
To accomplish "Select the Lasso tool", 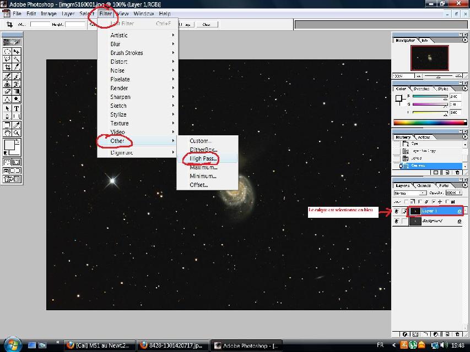I will (7, 59).
